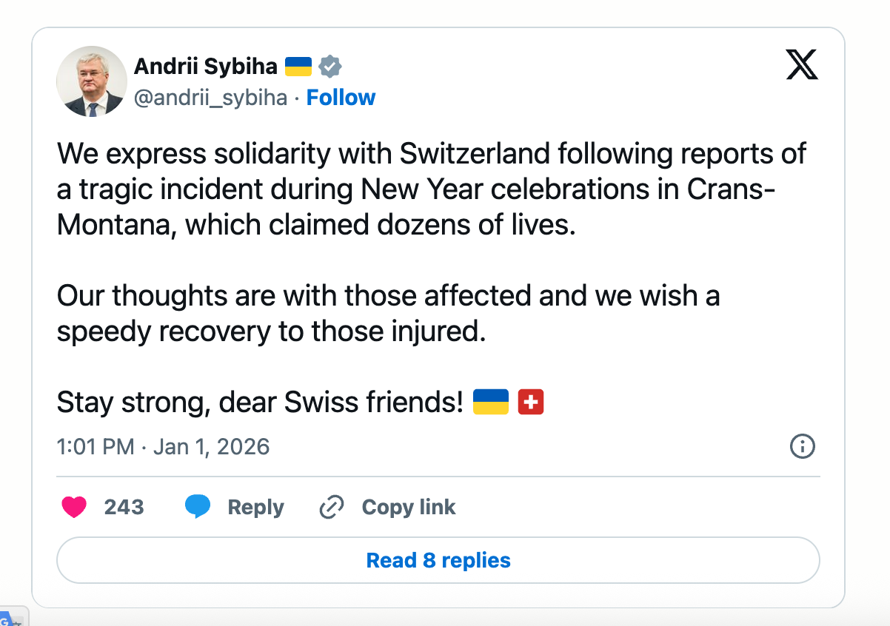Open the 1:01 PM Jan 1, 2026 timestamp
Image resolution: width=890 pixels, height=626 pixels.
coord(163,447)
